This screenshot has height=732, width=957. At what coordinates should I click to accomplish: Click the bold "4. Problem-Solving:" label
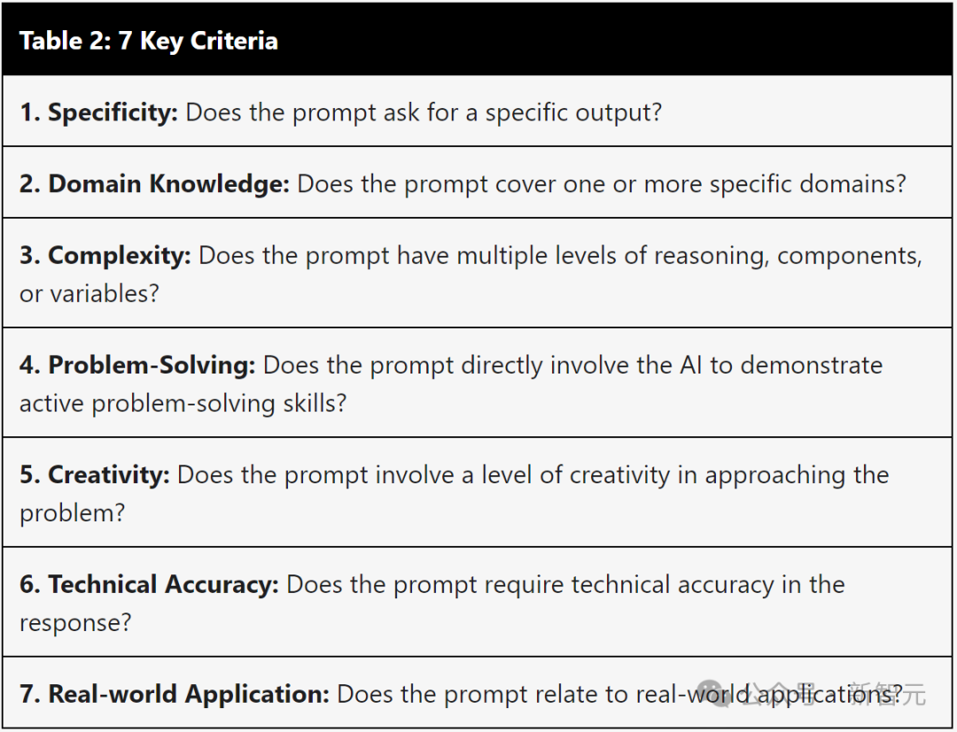coord(137,365)
